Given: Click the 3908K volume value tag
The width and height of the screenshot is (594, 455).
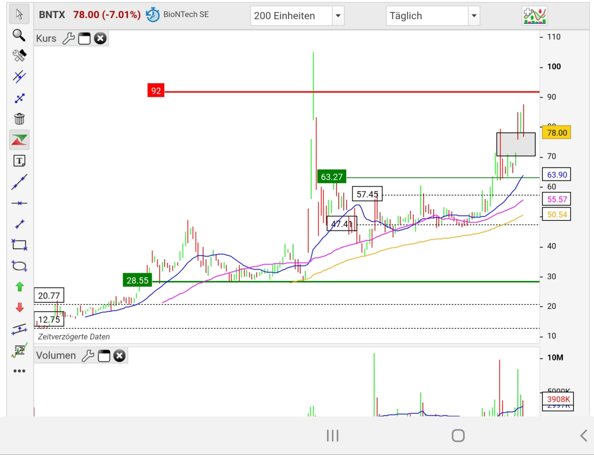Looking at the screenshot, I should pos(558,399).
